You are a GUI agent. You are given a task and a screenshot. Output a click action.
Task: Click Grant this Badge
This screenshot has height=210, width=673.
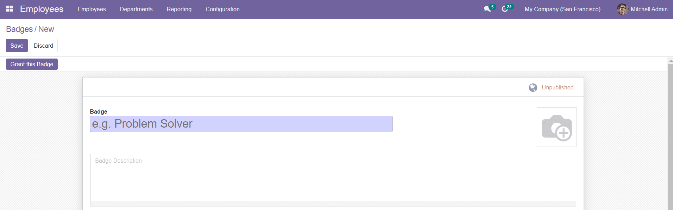[32, 64]
